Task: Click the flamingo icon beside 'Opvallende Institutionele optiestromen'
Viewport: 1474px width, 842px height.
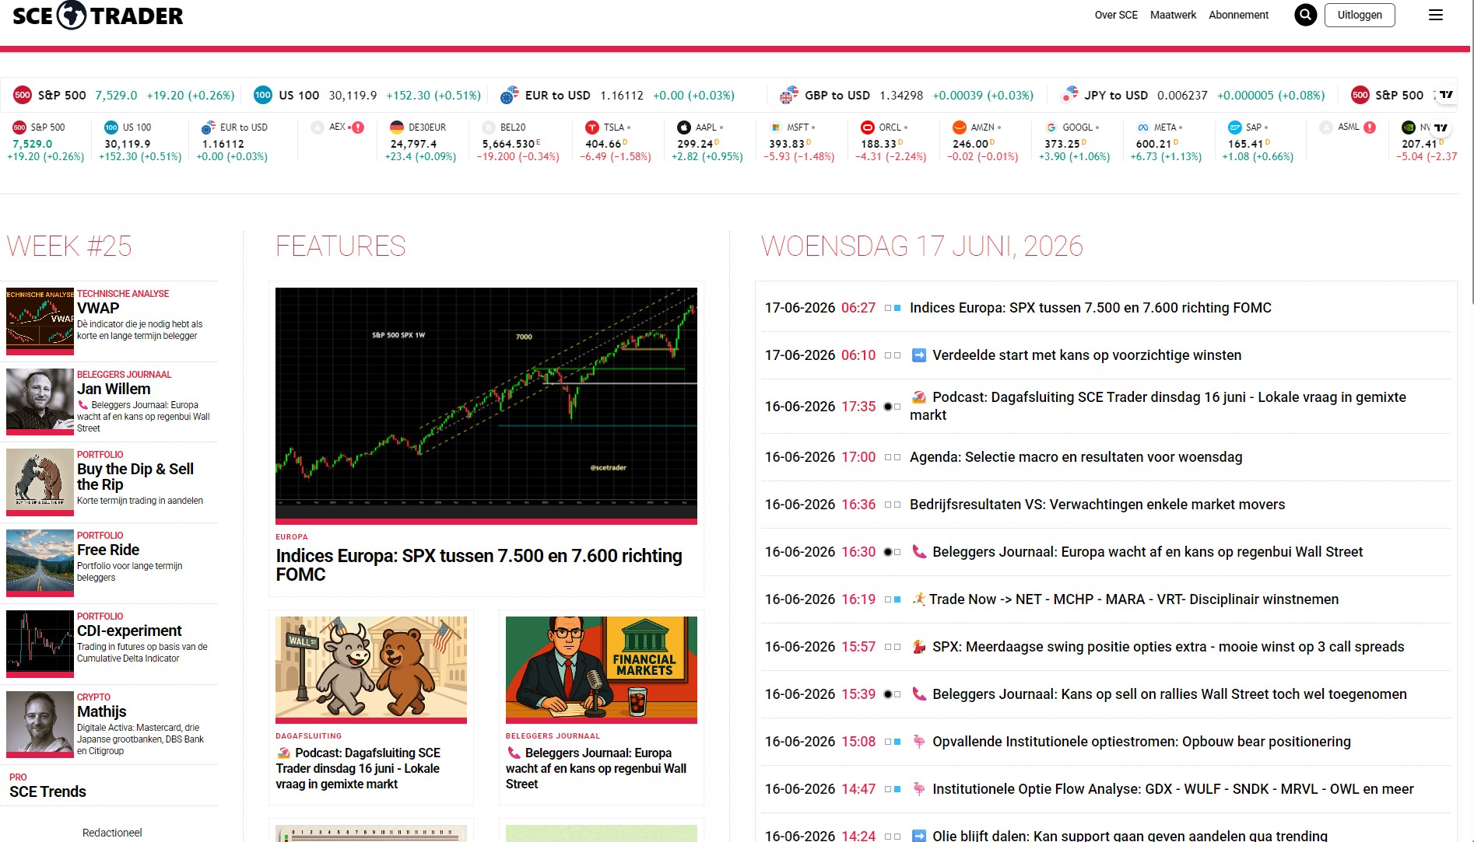Action: point(919,742)
